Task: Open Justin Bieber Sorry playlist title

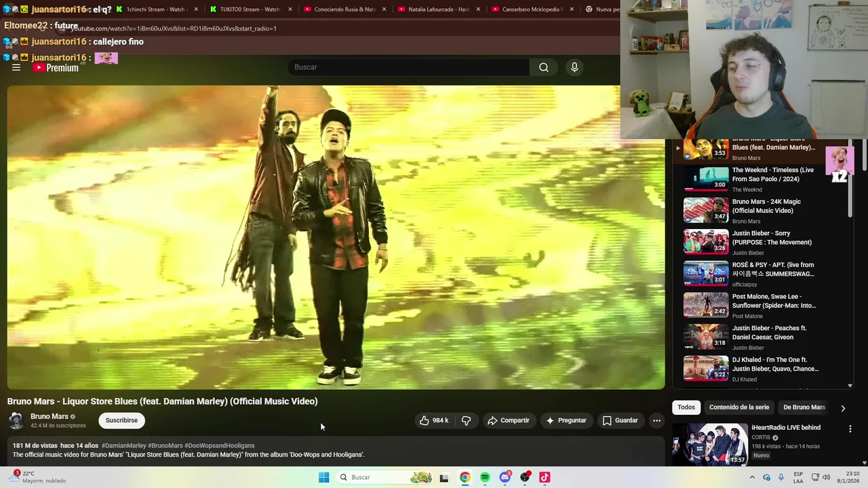Action: pyautogui.click(x=772, y=238)
